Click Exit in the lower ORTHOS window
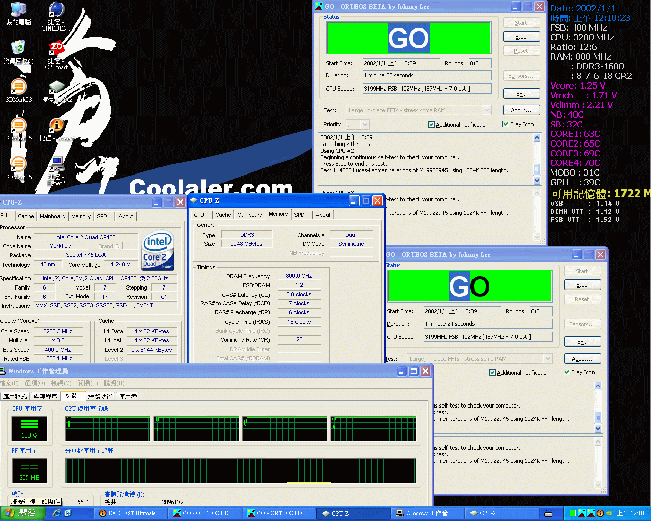Screen dimensions: 651x521 point(582,342)
